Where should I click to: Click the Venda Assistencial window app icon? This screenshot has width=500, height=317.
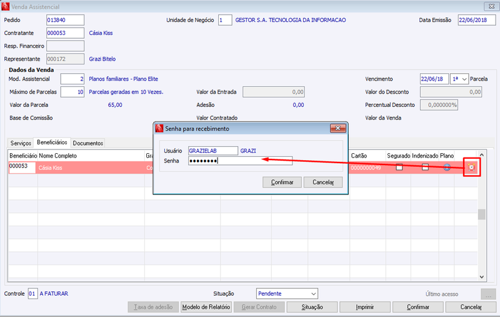click(6, 6)
